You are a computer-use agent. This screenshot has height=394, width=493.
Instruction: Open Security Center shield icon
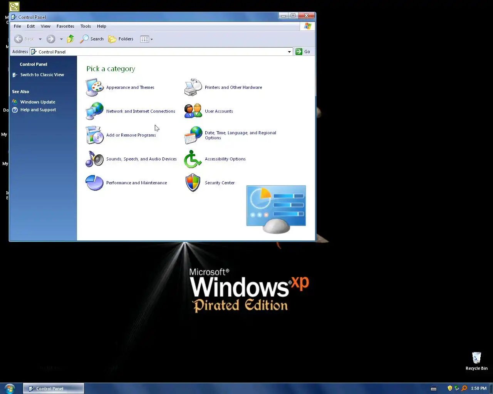(193, 183)
